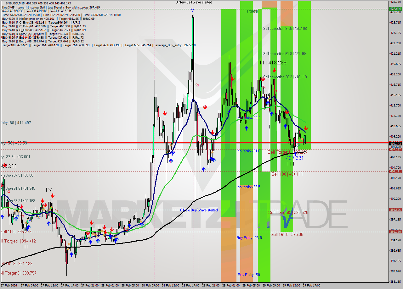Click the 27 Feb 13:00 time label

click(49, 286)
